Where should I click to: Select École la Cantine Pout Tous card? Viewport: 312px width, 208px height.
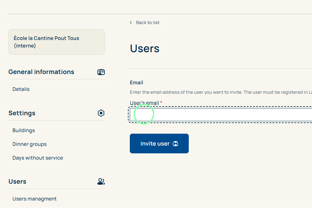pos(56,42)
